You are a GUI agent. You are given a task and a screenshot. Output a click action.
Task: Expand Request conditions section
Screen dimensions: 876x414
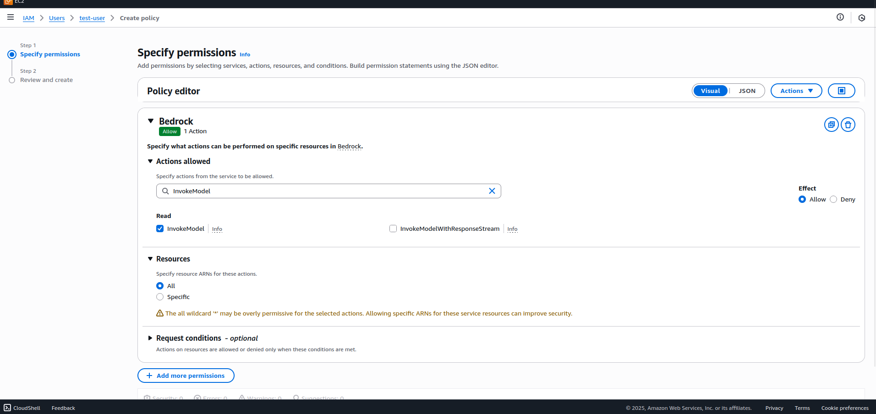click(150, 338)
